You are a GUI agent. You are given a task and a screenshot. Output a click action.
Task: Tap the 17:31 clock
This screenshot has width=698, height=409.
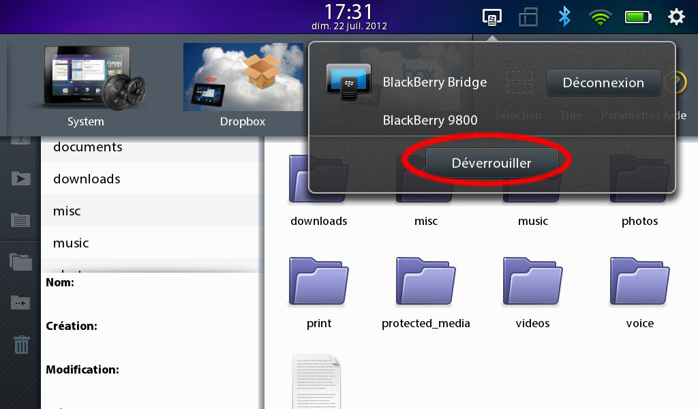[348, 11]
